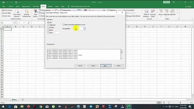Check the Other delimiter

pyautogui.click(x=48, y=33)
